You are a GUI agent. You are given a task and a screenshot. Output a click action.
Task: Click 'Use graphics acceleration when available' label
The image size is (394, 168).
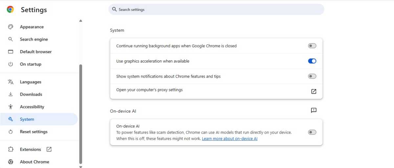pyautogui.click(x=153, y=61)
